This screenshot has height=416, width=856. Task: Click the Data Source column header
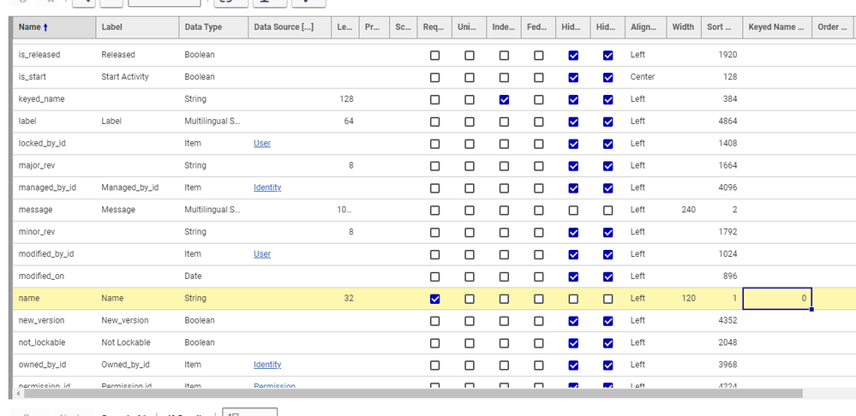tap(284, 27)
